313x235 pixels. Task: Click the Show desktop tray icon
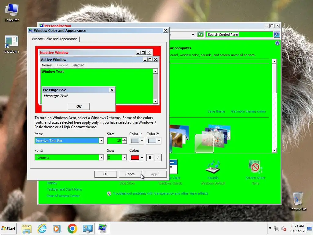point(310,228)
